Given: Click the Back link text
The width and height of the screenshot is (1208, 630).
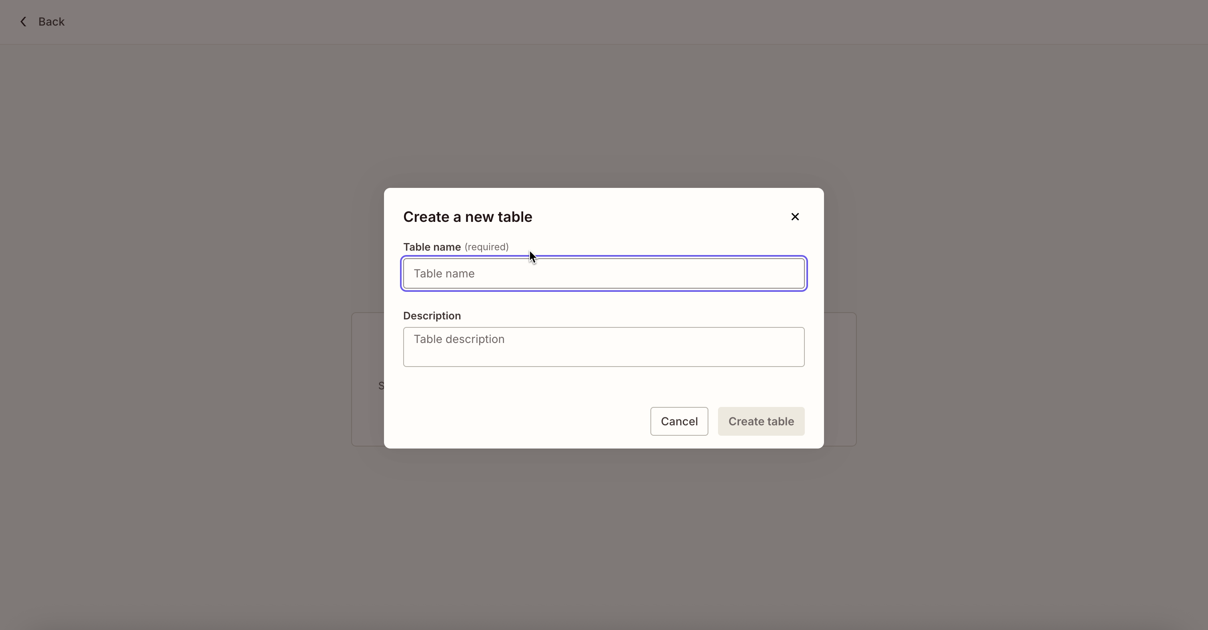Looking at the screenshot, I should click(52, 22).
